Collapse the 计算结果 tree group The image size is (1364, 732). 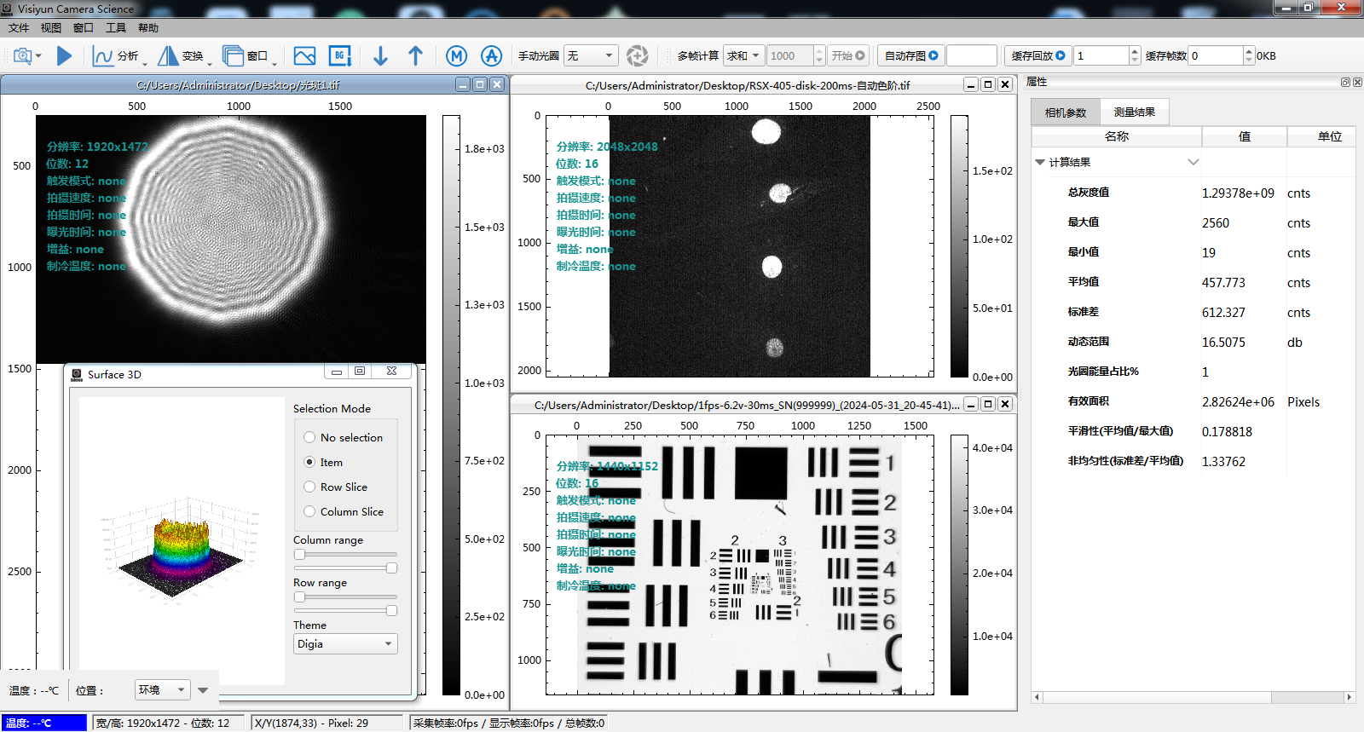1040,162
